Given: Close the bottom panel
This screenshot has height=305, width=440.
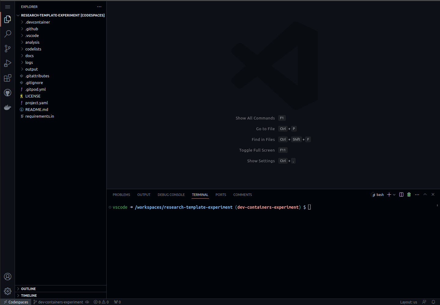Looking at the screenshot, I should click(433, 195).
